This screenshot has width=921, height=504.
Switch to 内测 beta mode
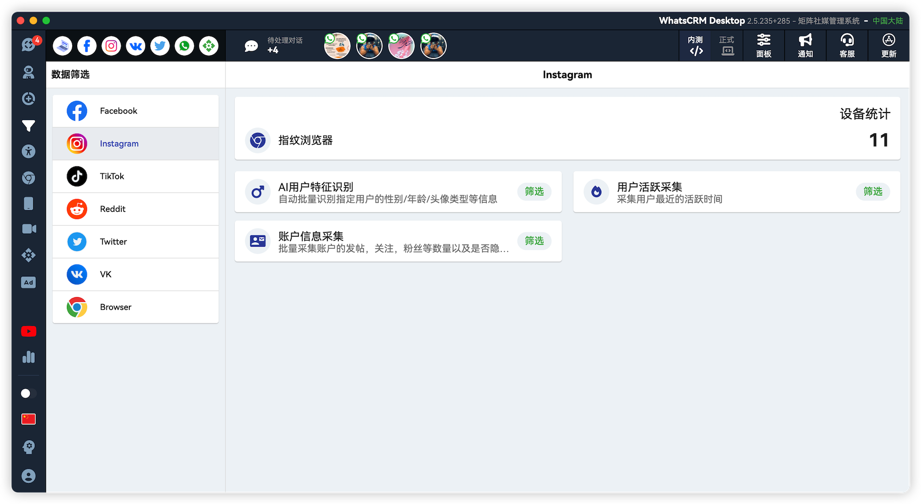click(695, 46)
